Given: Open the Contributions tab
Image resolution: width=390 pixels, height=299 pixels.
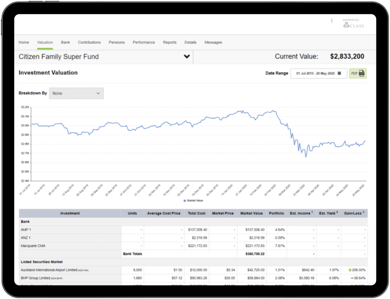Looking at the screenshot, I should (x=89, y=42).
